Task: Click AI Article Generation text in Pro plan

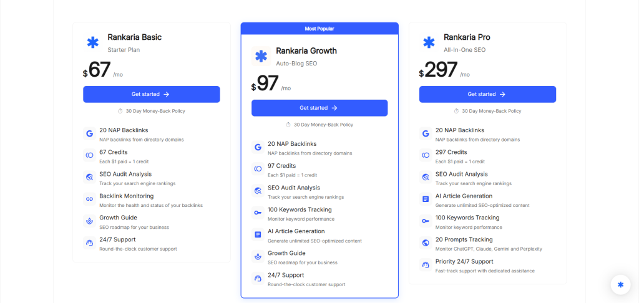Action: (464, 196)
